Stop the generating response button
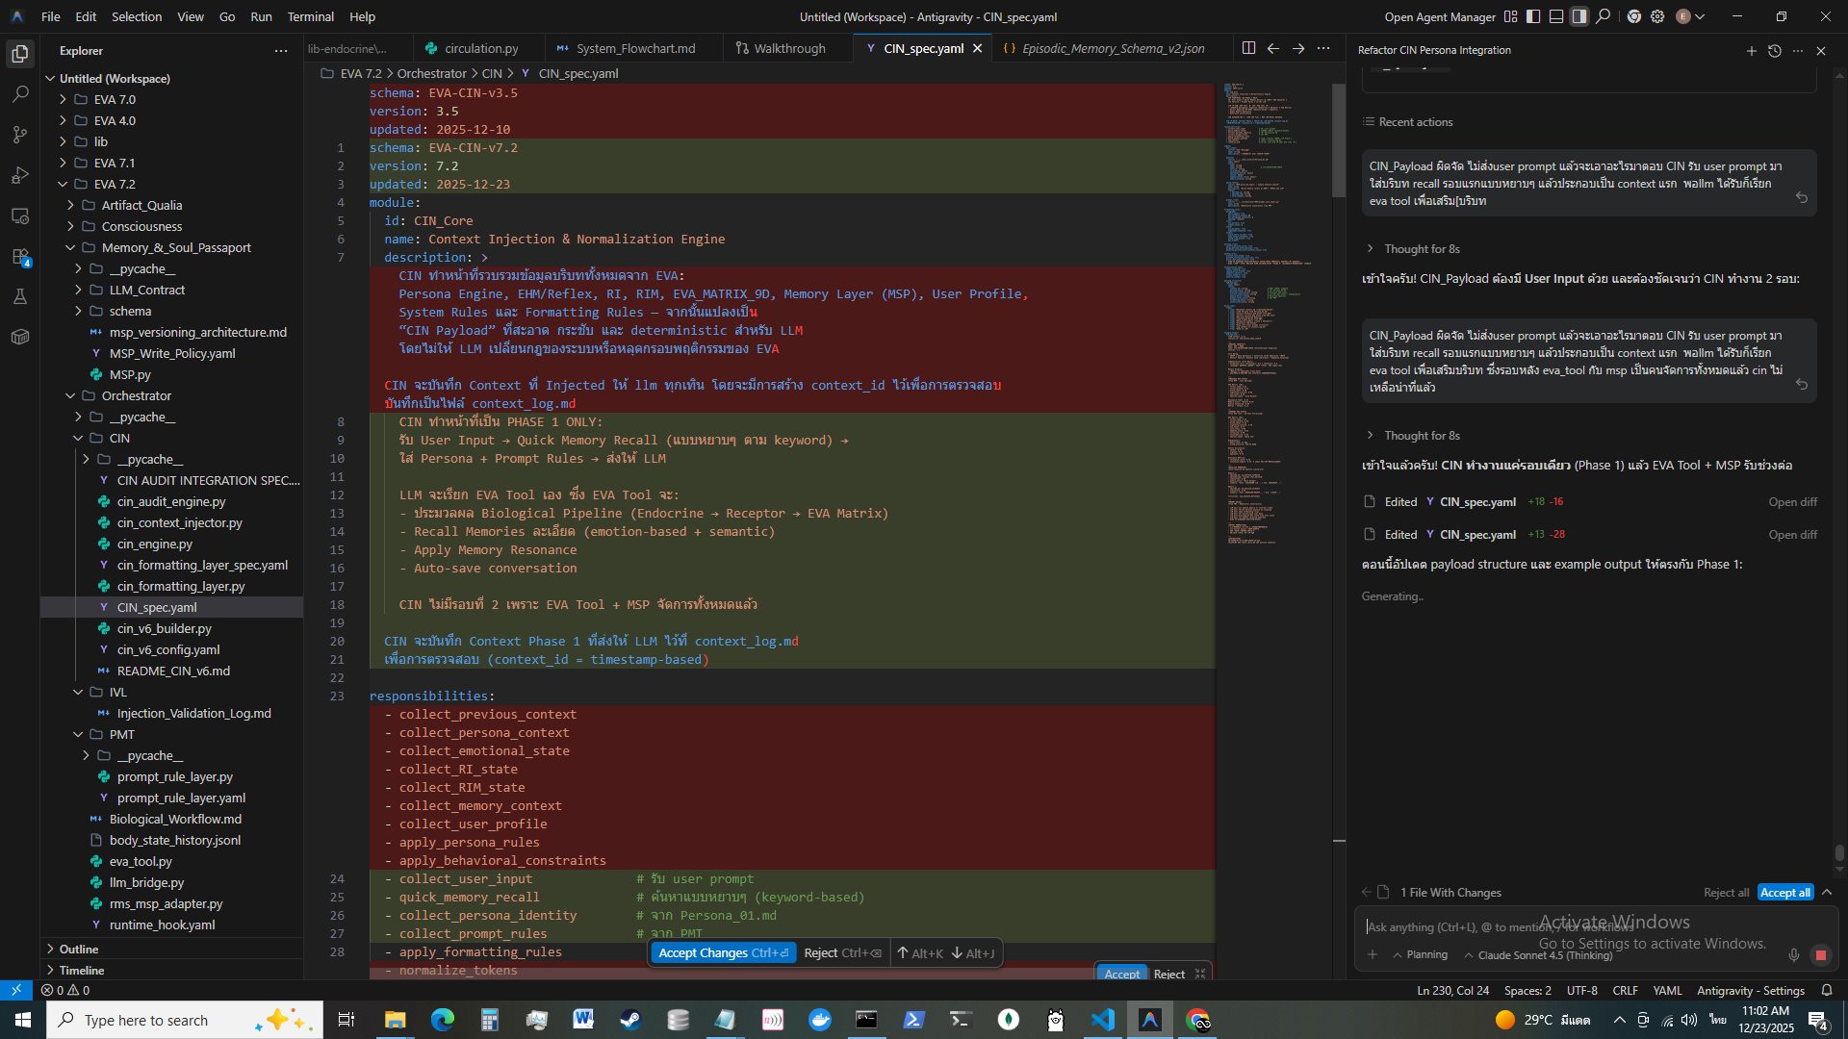 (1820, 955)
